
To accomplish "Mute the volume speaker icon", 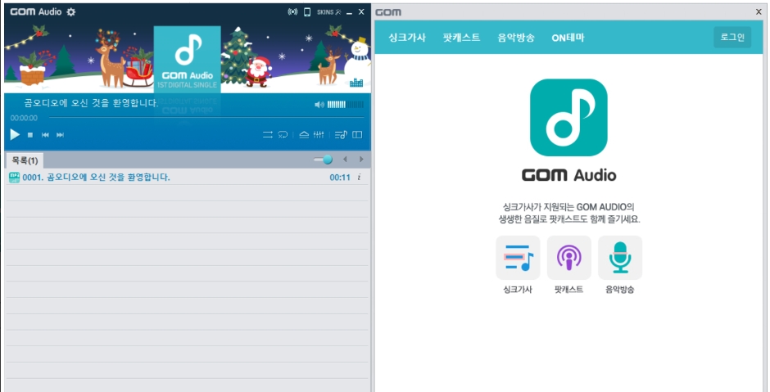I will [x=319, y=105].
